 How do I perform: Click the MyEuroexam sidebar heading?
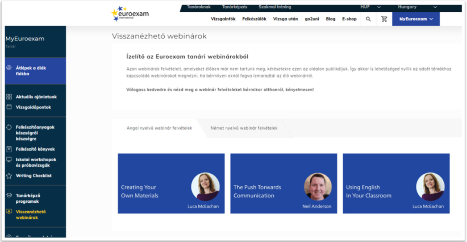coord(25,39)
